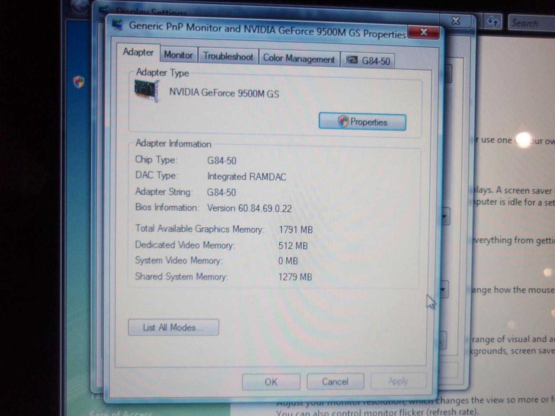
Task: Click the Cancel button
Action: coord(335,382)
